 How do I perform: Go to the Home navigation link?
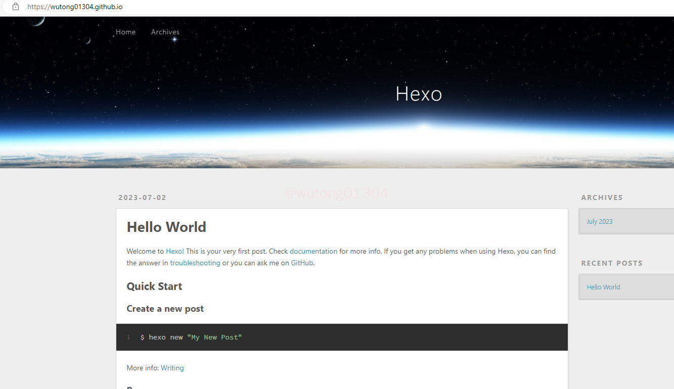tap(125, 32)
